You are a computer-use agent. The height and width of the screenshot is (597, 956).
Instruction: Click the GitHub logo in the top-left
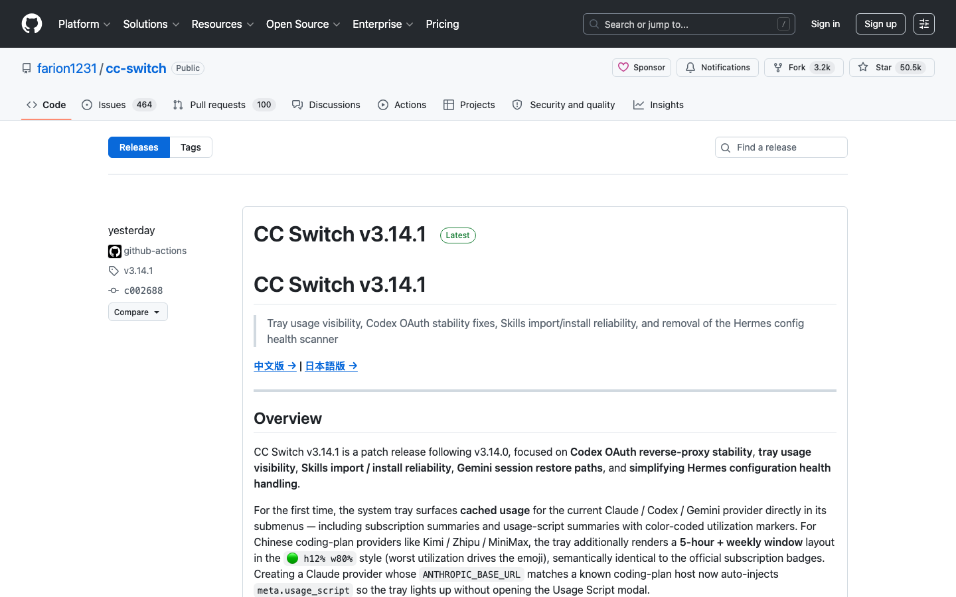31,23
